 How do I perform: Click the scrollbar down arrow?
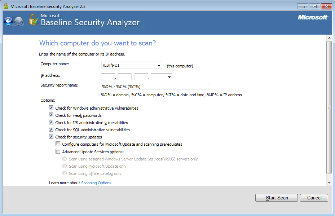coord(329,183)
